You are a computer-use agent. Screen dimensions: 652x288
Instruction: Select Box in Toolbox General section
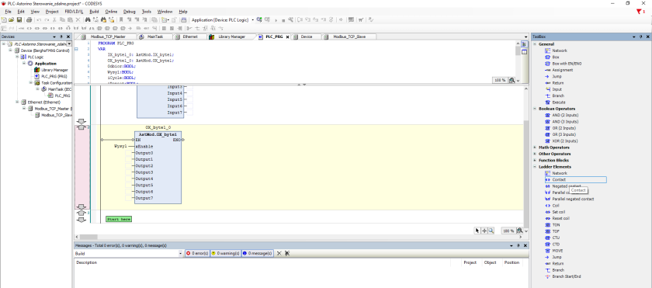pos(556,57)
